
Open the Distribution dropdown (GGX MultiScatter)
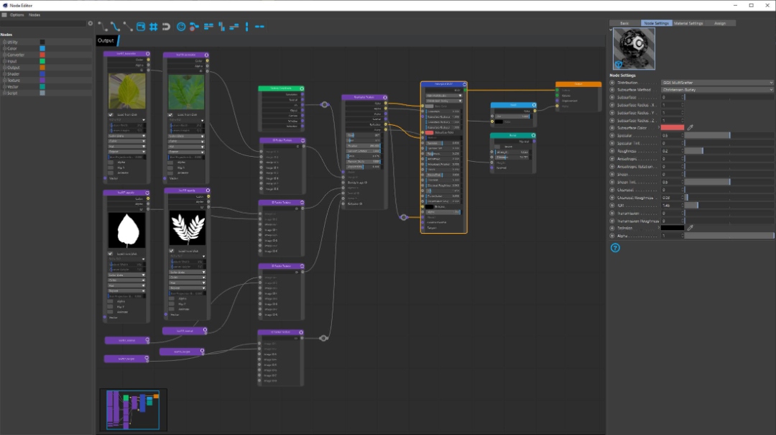(x=716, y=83)
